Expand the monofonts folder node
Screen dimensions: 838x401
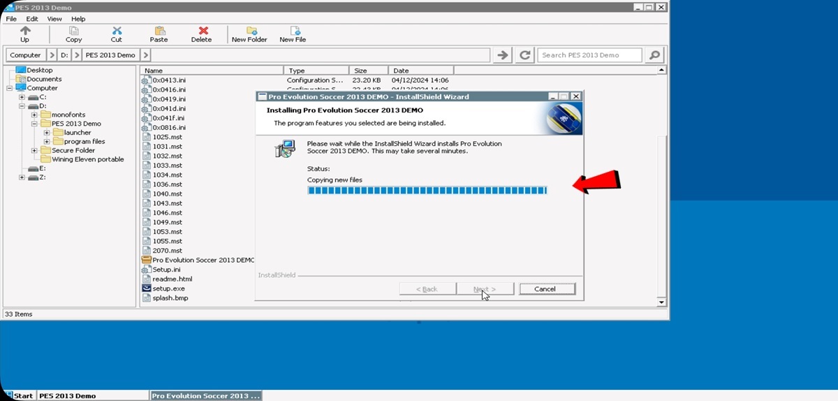34,115
